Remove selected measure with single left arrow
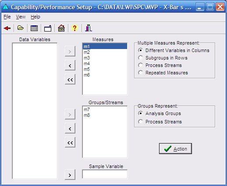This screenshot has height=186, width=227. [x=70, y=65]
